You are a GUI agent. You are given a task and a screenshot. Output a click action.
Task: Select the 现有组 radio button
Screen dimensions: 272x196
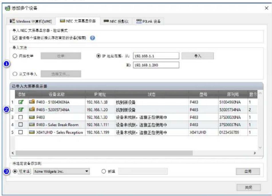(x=15, y=171)
